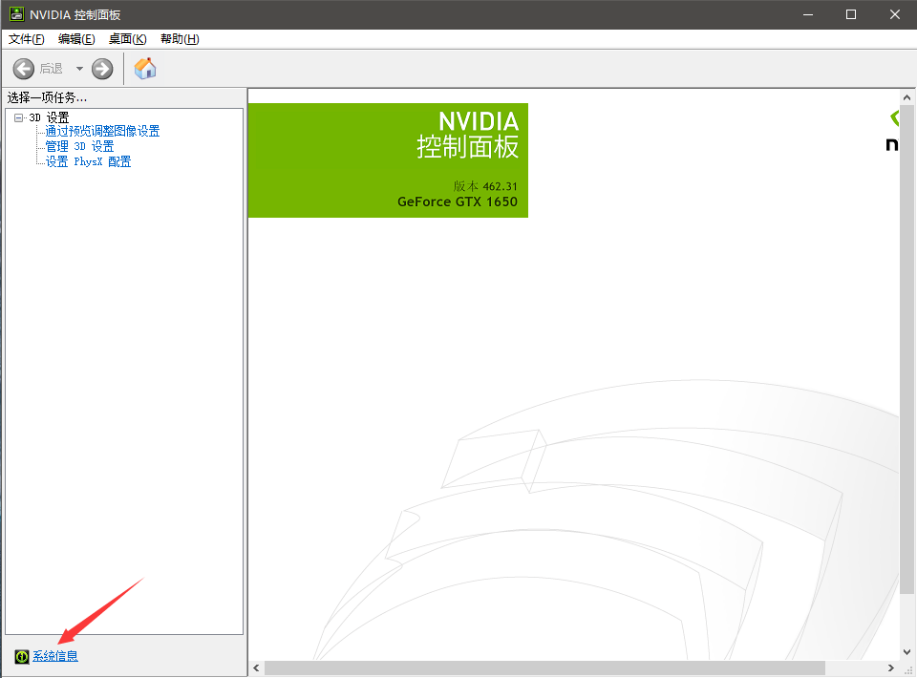This screenshot has width=917, height=678.
Task: Close the NVIDIA 控制面板 window
Action: point(895,14)
